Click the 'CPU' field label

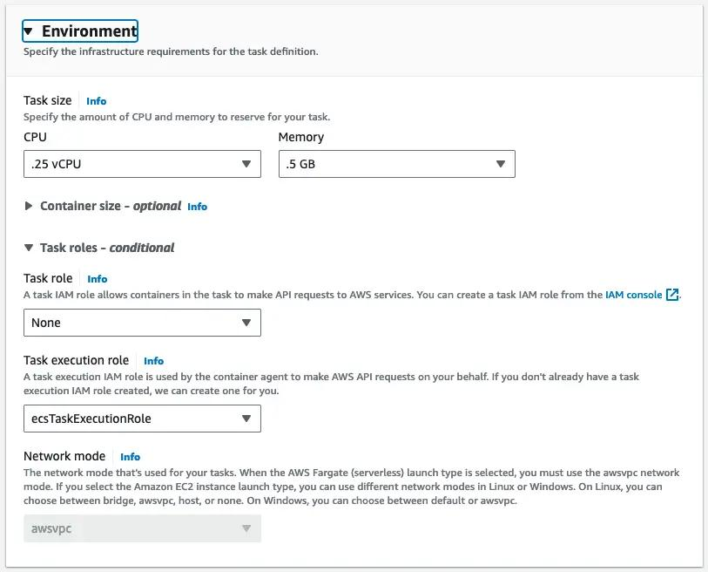pos(35,137)
